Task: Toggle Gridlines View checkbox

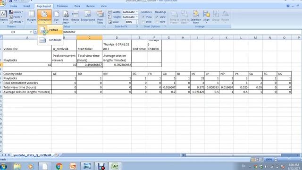Action: click(x=143, y=17)
